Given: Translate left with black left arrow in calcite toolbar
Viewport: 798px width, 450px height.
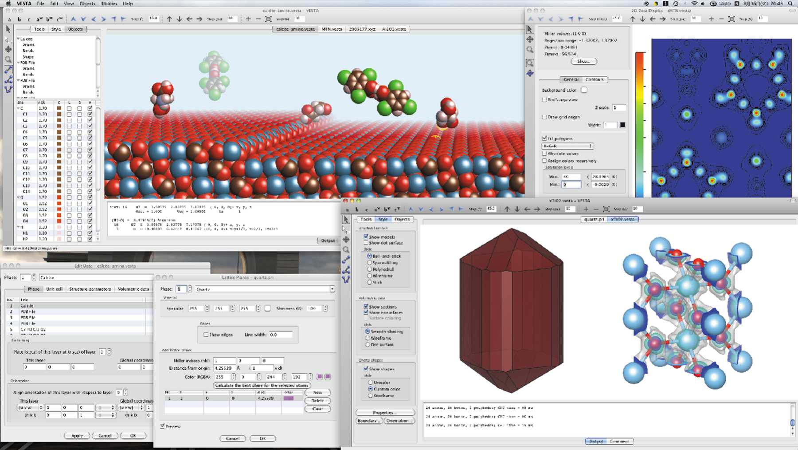Looking at the screenshot, I should coord(189,19).
